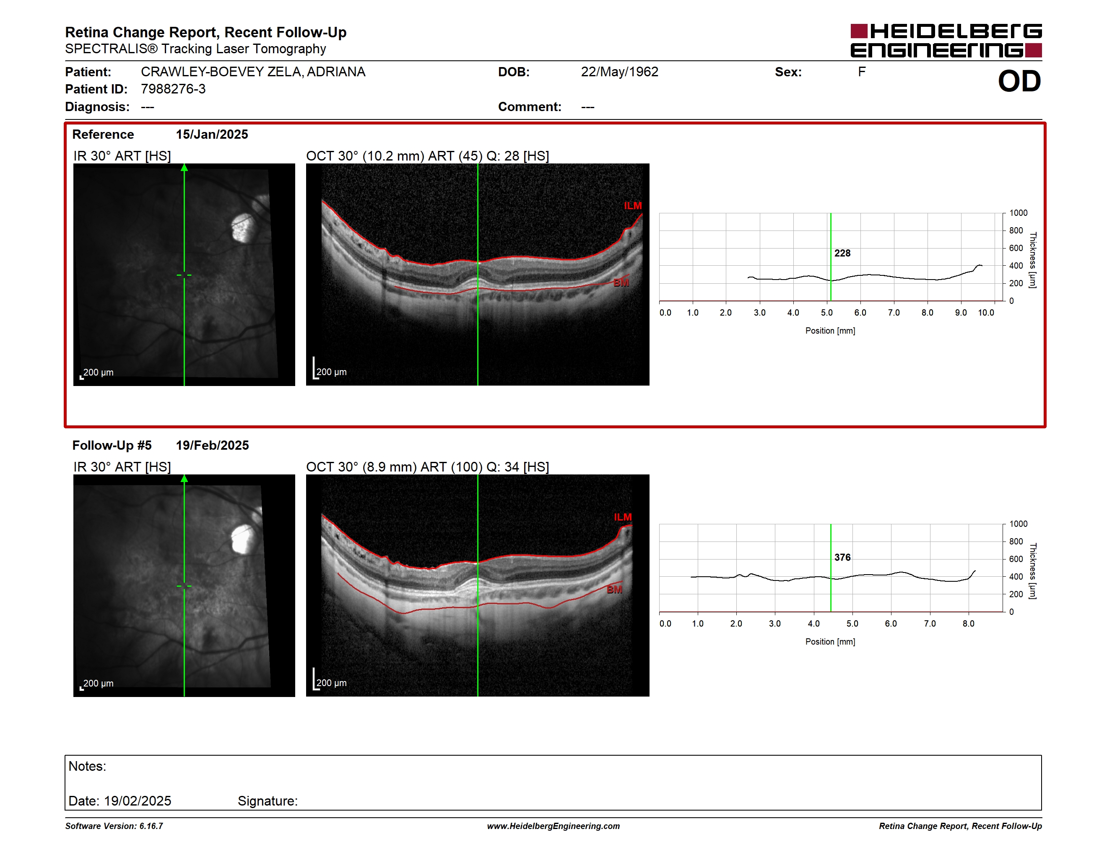The height and width of the screenshot is (855, 1107).
Task: Click the BM label on reference OCT scan
Action: click(621, 283)
